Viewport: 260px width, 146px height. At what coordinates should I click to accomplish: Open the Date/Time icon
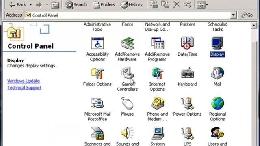[187, 43]
